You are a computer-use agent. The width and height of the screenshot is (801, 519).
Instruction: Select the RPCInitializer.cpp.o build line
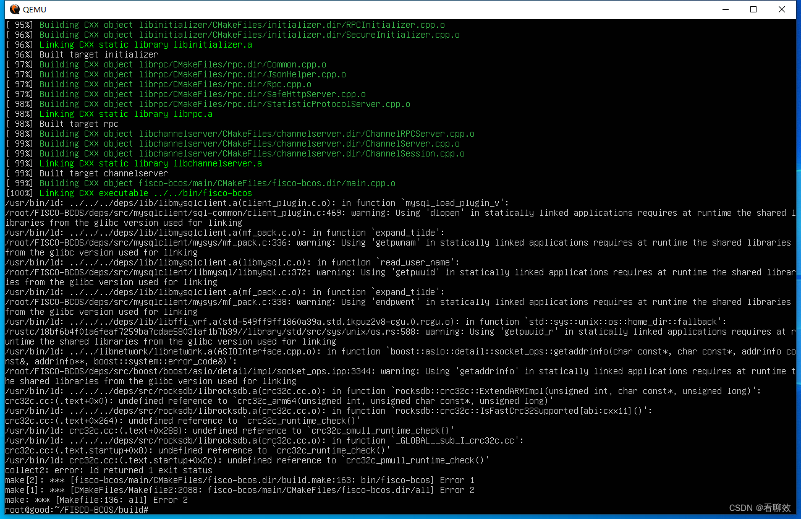click(225, 25)
